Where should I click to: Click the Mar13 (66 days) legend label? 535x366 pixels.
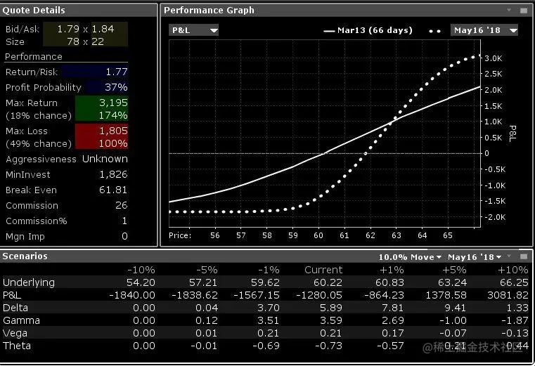(x=375, y=30)
